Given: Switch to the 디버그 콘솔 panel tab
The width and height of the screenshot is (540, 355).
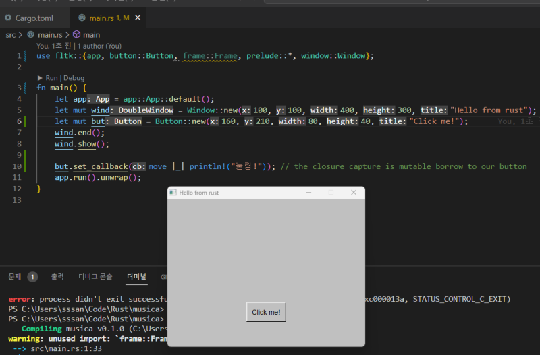Looking at the screenshot, I should click(95, 276).
